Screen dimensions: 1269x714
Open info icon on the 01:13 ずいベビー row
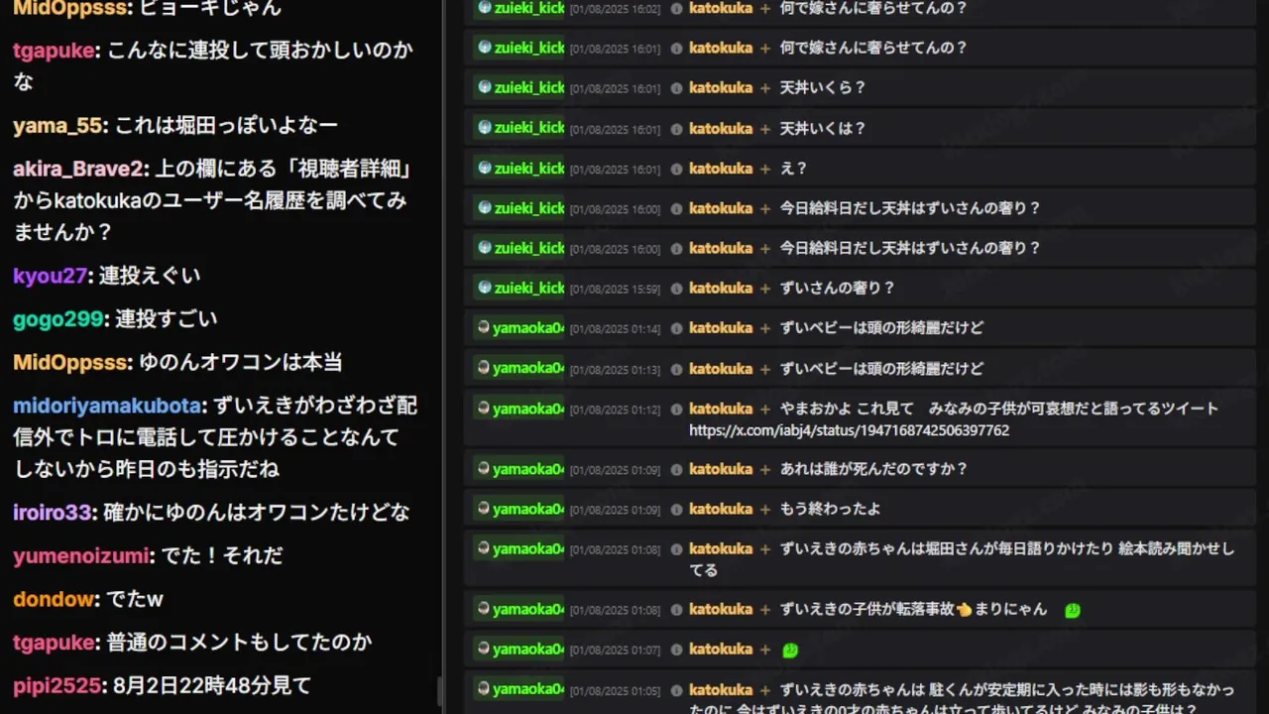click(x=676, y=369)
